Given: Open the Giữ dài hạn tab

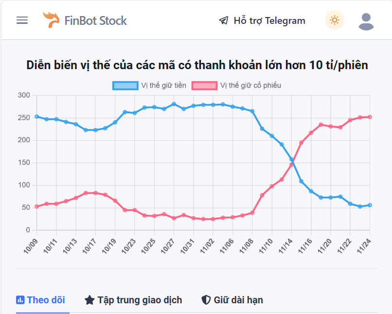Looking at the screenshot, I should click(237, 300).
